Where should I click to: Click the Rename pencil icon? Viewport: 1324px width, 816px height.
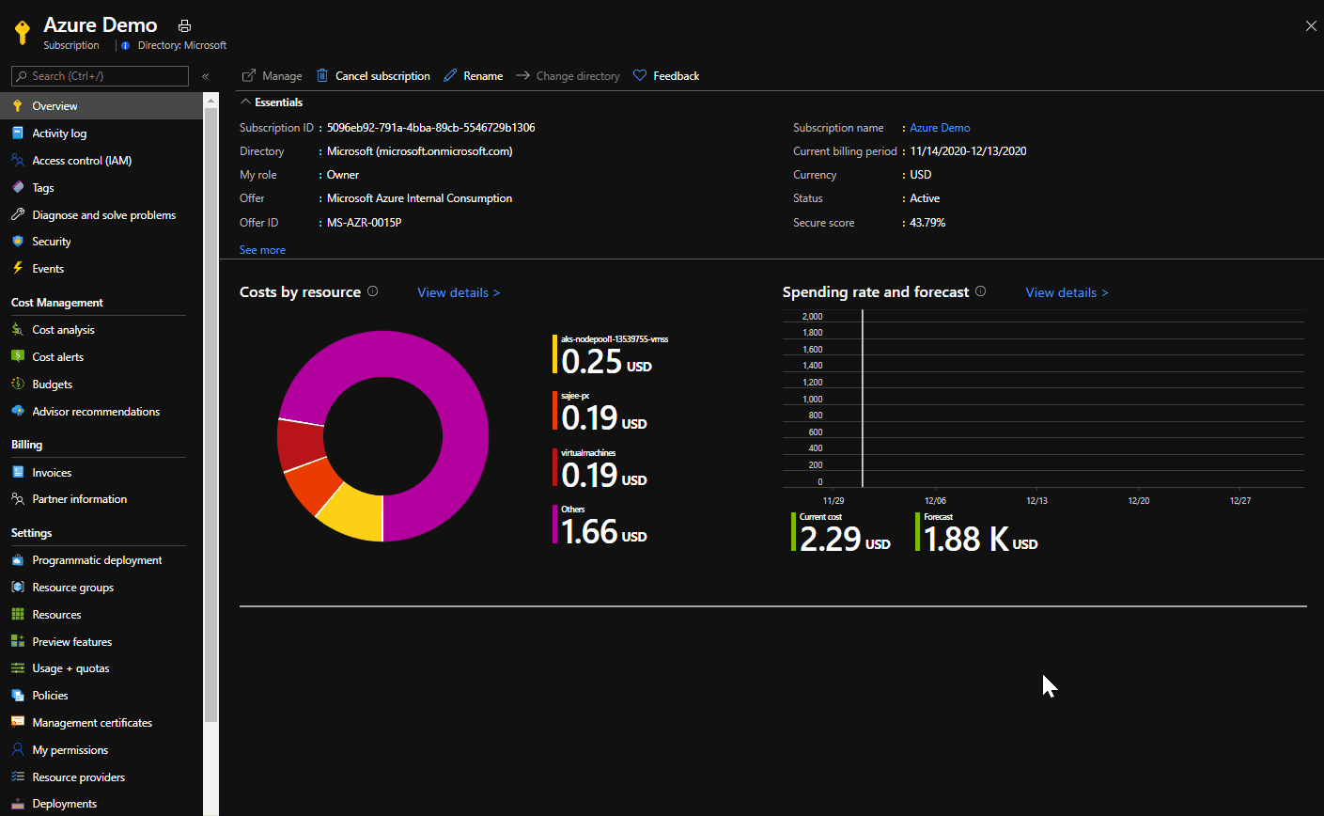tap(450, 75)
